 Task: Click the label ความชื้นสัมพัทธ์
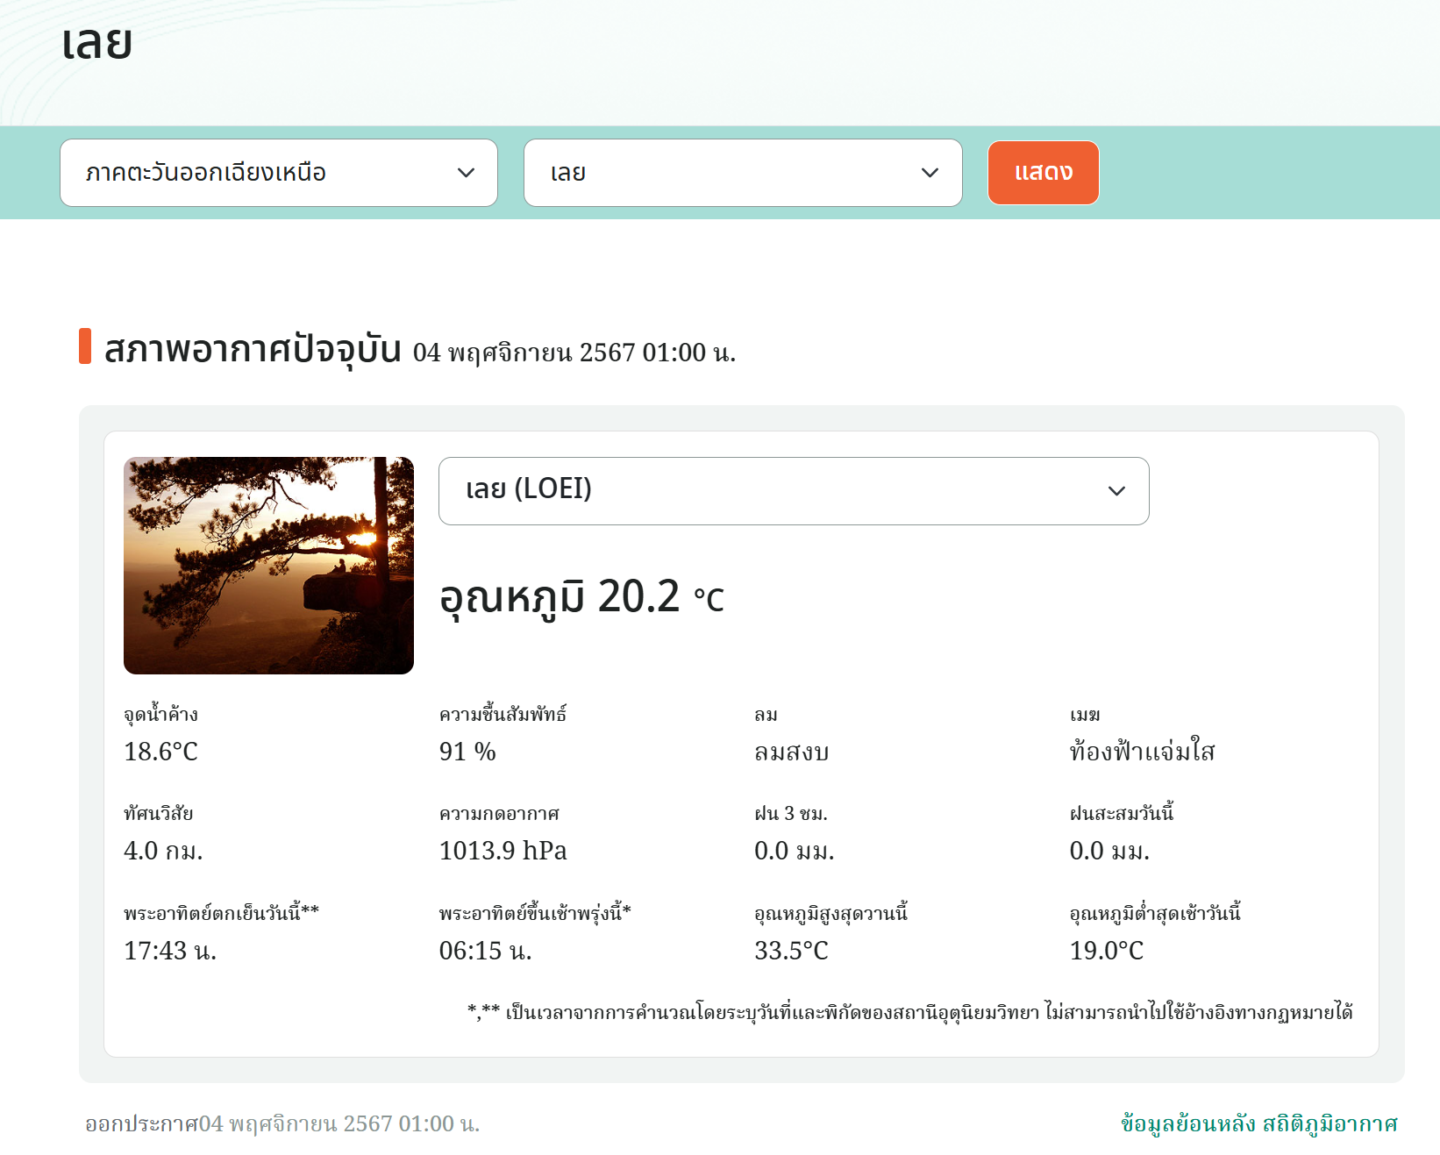[503, 713]
